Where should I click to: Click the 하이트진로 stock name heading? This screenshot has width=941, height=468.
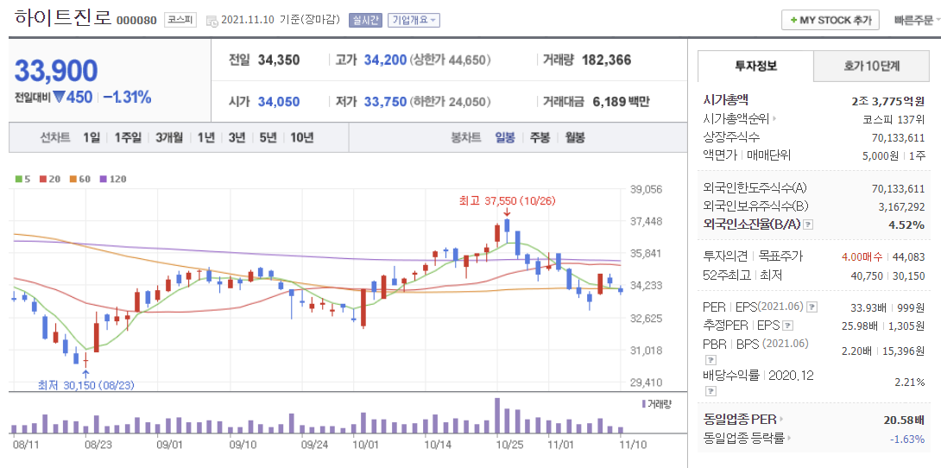(x=63, y=18)
